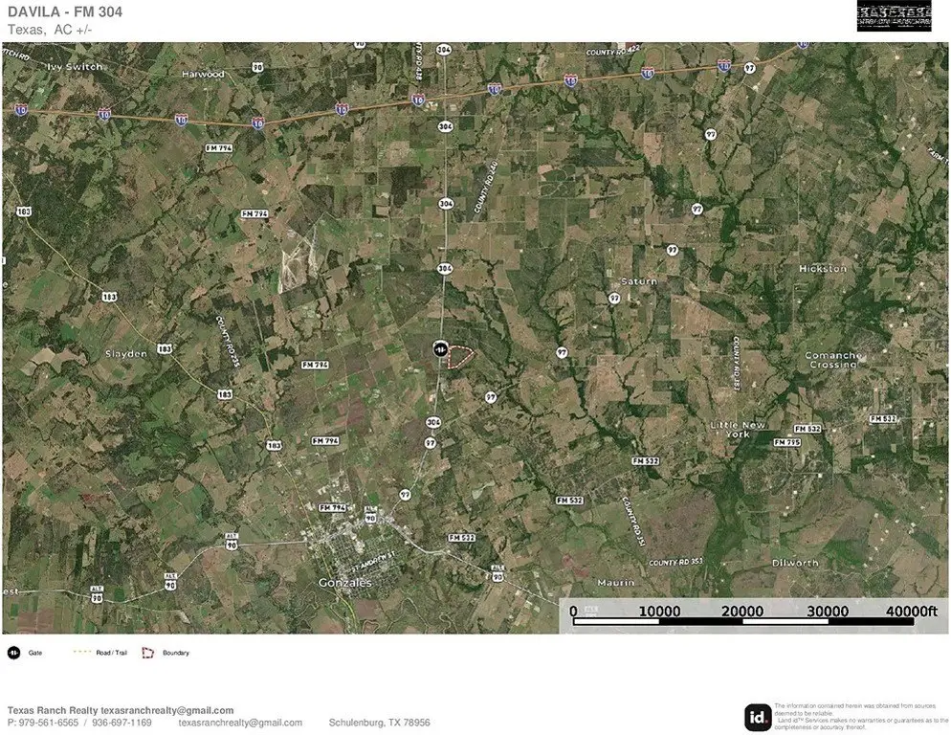
Task: Click the brokerage logo in the top right corner
Action: tap(894, 16)
